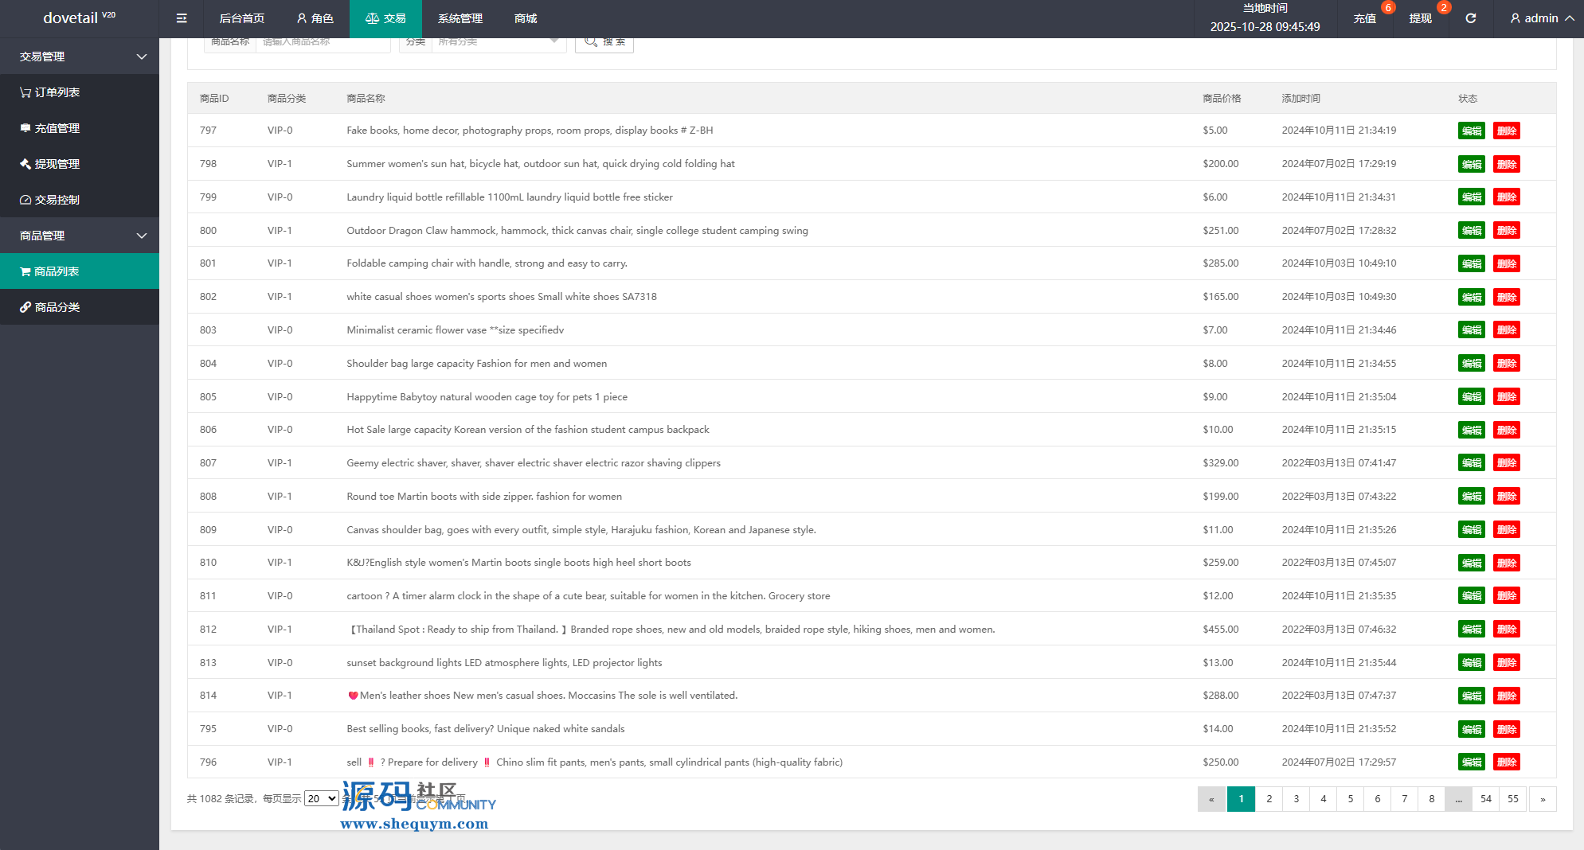Open 商品分类 in the sidebar
This screenshot has height=850, width=1584.
click(x=50, y=307)
